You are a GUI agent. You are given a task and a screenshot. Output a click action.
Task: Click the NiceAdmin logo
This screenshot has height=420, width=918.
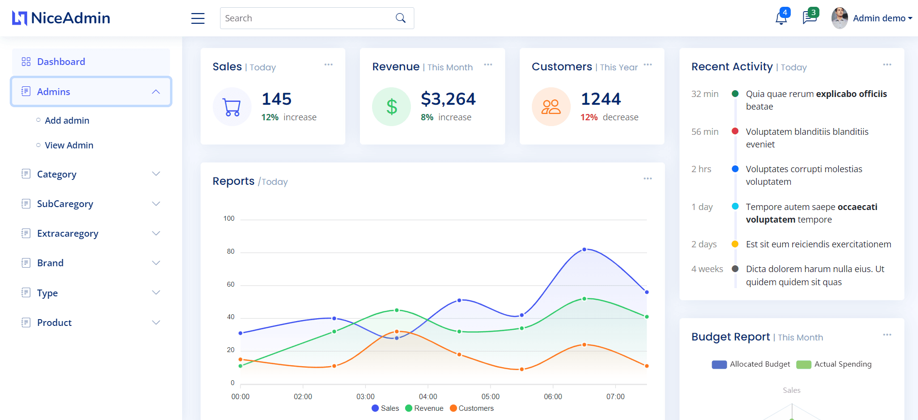(61, 18)
